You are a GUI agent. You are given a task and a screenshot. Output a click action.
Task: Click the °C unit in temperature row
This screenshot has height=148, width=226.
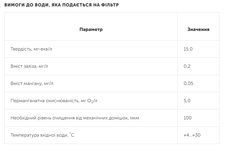[72, 135]
